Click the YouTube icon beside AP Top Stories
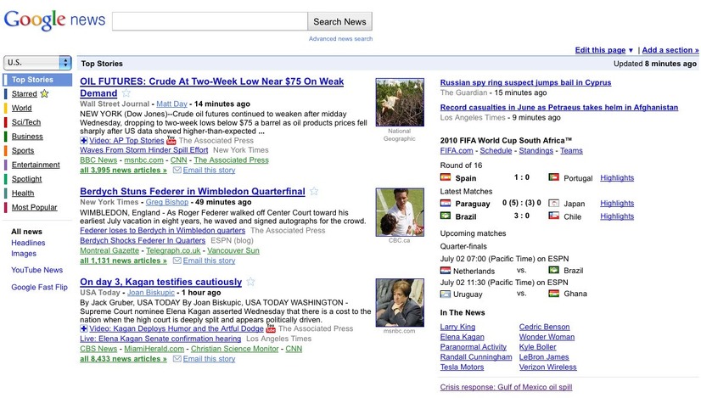 click(x=171, y=140)
